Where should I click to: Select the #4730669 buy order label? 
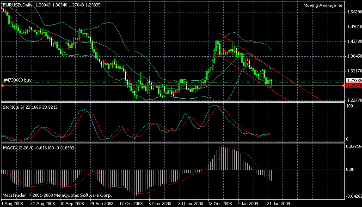point(18,80)
